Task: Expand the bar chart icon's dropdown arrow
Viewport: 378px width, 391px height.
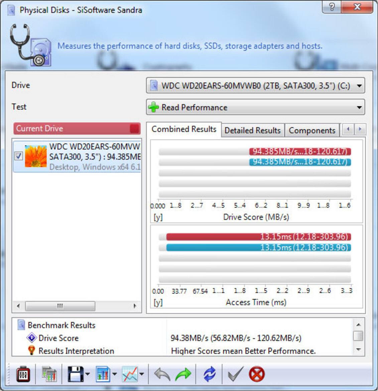Action: point(114,374)
